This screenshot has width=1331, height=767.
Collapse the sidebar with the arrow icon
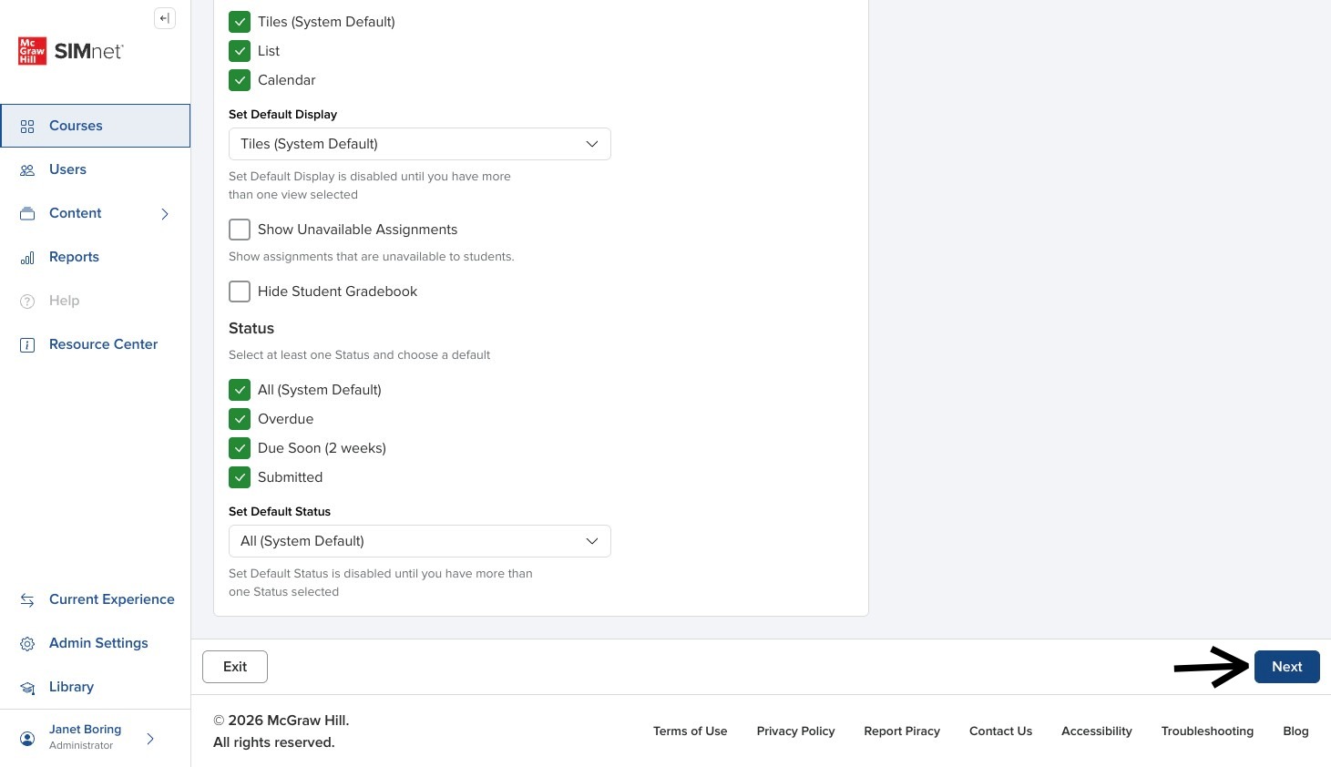pyautogui.click(x=165, y=18)
